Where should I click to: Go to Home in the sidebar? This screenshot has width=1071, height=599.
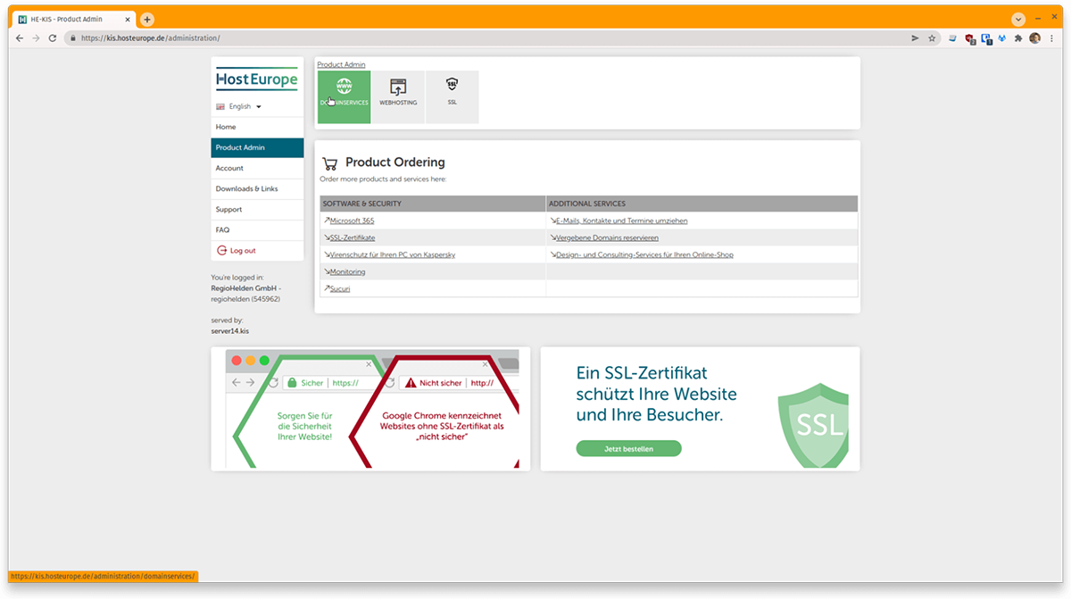pyautogui.click(x=257, y=127)
